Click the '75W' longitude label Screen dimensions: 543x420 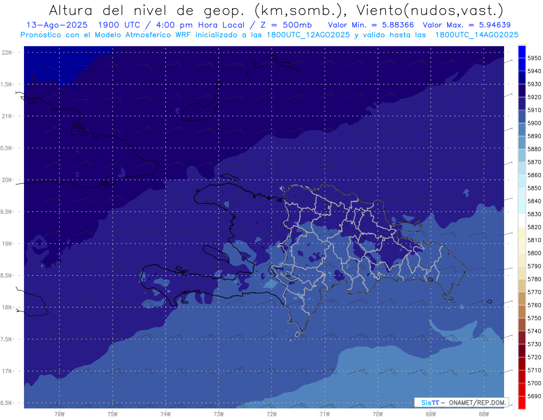pos(112,414)
